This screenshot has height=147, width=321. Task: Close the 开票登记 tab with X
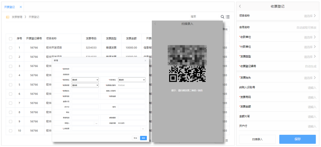21,7
